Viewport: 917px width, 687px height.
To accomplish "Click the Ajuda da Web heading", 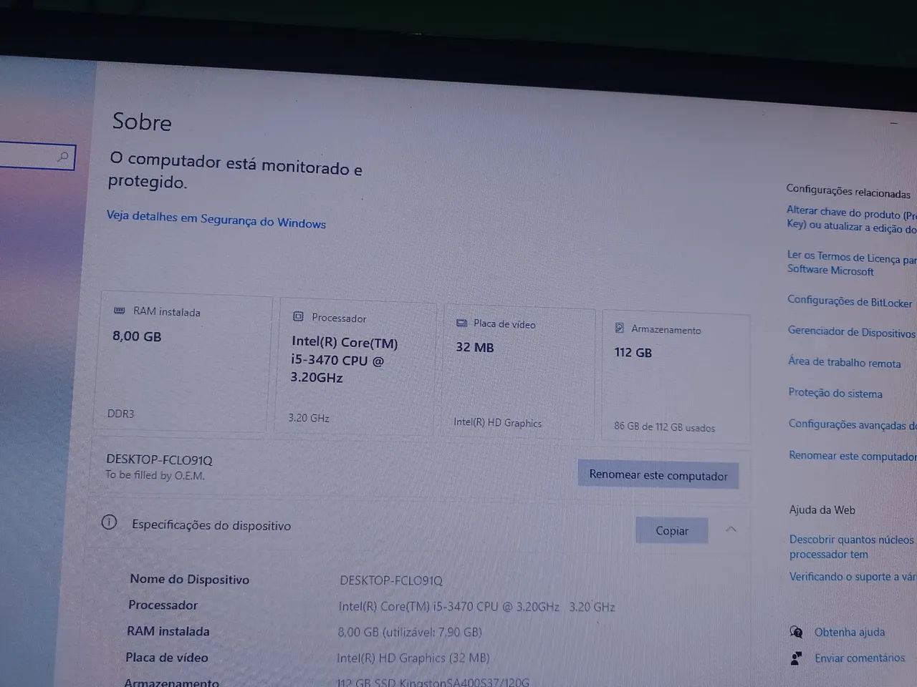I will 822,510.
